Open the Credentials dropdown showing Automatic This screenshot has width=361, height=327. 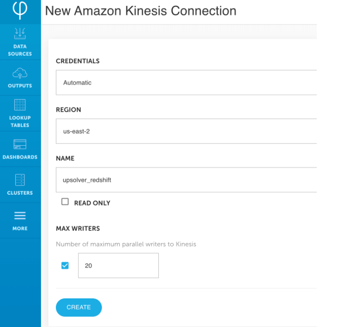186,83
